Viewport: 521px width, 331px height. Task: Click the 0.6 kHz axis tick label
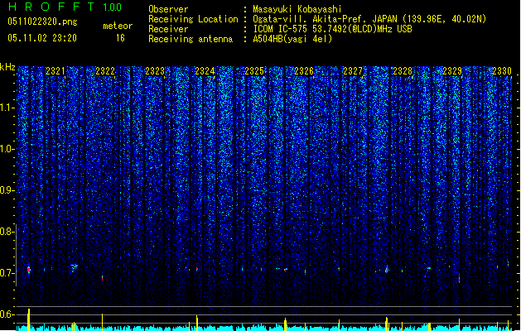pyautogui.click(x=7, y=314)
